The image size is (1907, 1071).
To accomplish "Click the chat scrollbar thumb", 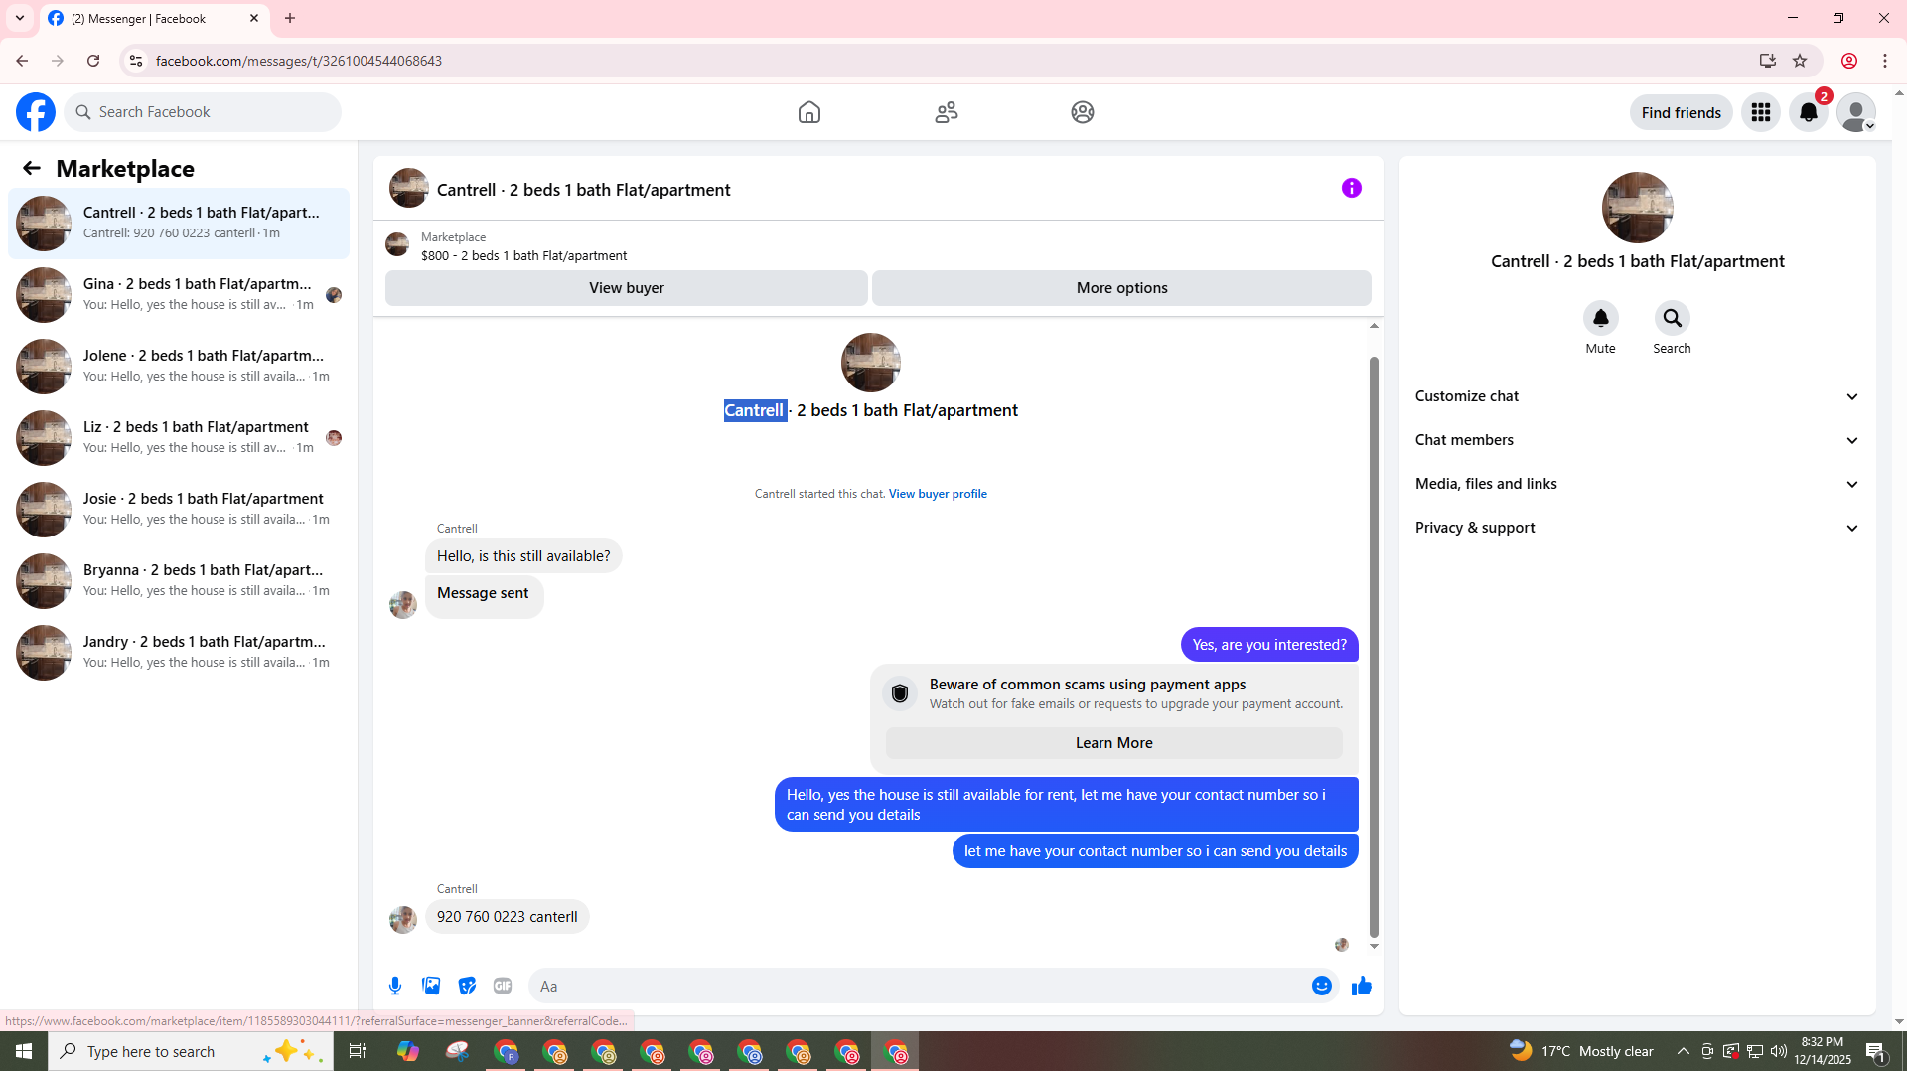I will coord(1374,646).
